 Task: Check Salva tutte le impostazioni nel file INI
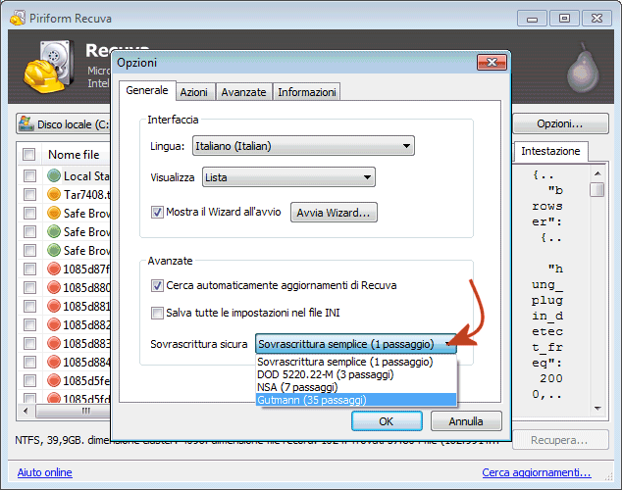point(157,313)
